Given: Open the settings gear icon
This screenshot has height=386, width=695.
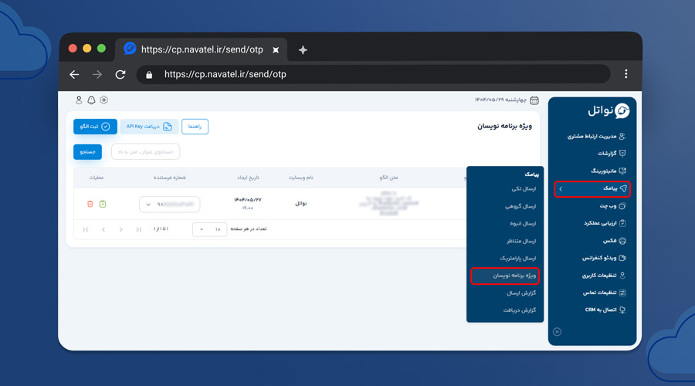Looking at the screenshot, I should pyautogui.click(x=103, y=100).
